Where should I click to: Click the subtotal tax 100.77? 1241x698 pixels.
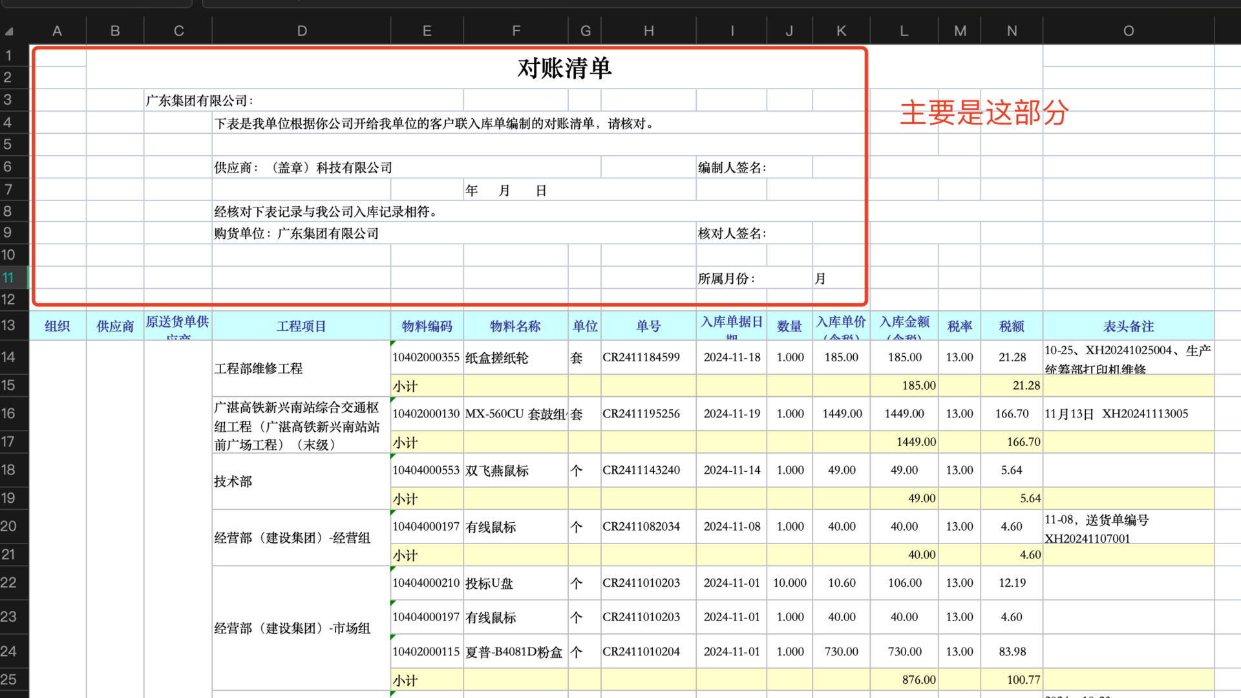click(1012, 680)
